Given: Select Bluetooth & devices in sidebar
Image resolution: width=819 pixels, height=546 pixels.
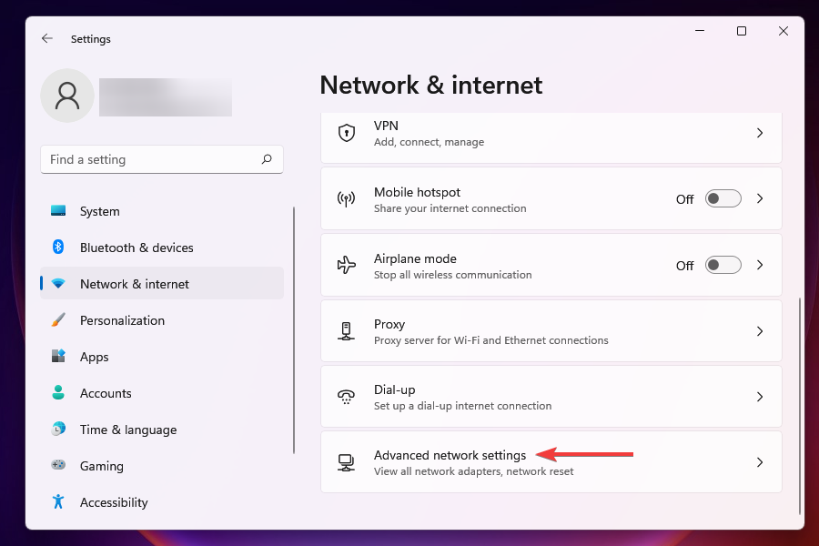Looking at the screenshot, I should (x=136, y=248).
